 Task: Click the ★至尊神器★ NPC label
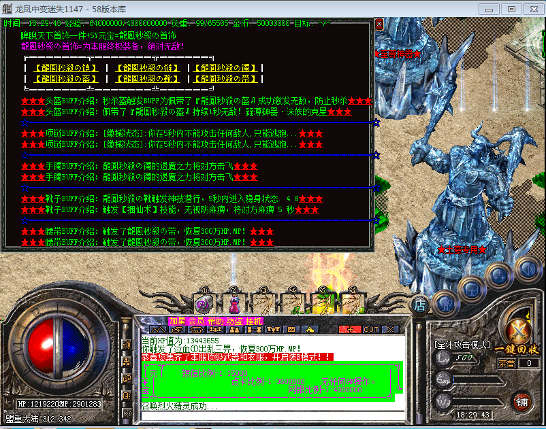(398, 54)
